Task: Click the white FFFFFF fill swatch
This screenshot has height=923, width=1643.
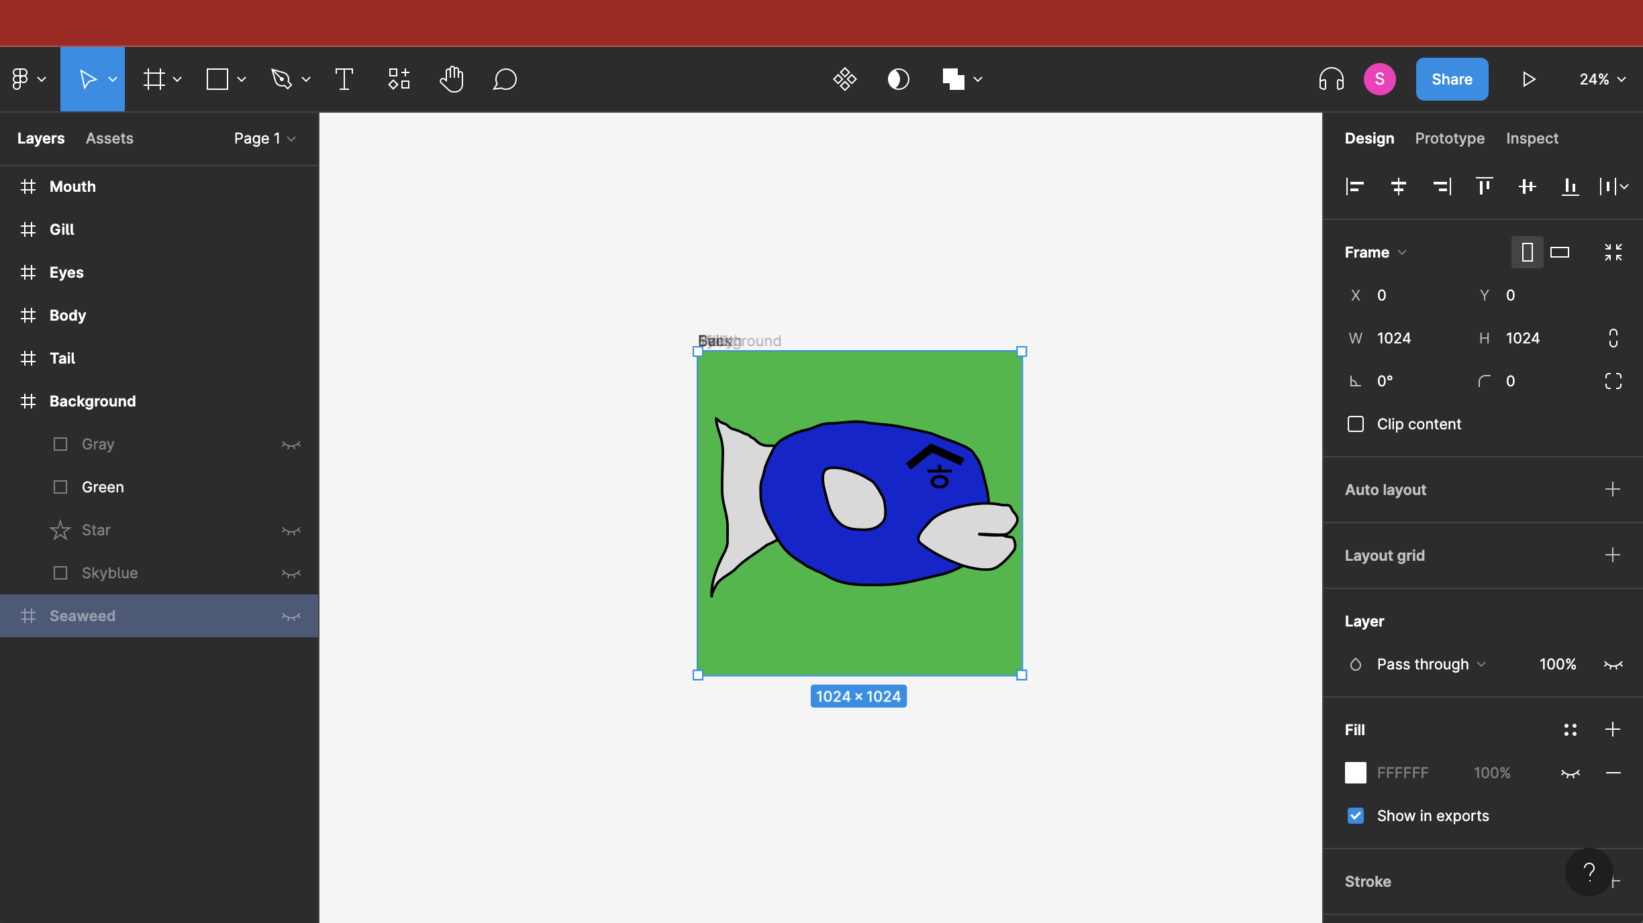Action: coord(1355,773)
